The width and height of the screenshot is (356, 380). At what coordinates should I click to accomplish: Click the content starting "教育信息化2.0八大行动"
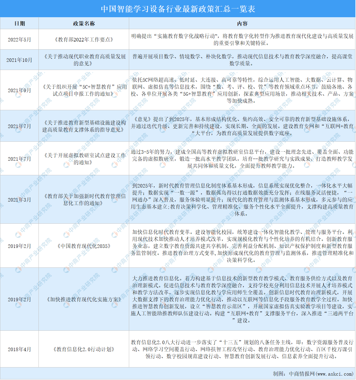[242, 349]
